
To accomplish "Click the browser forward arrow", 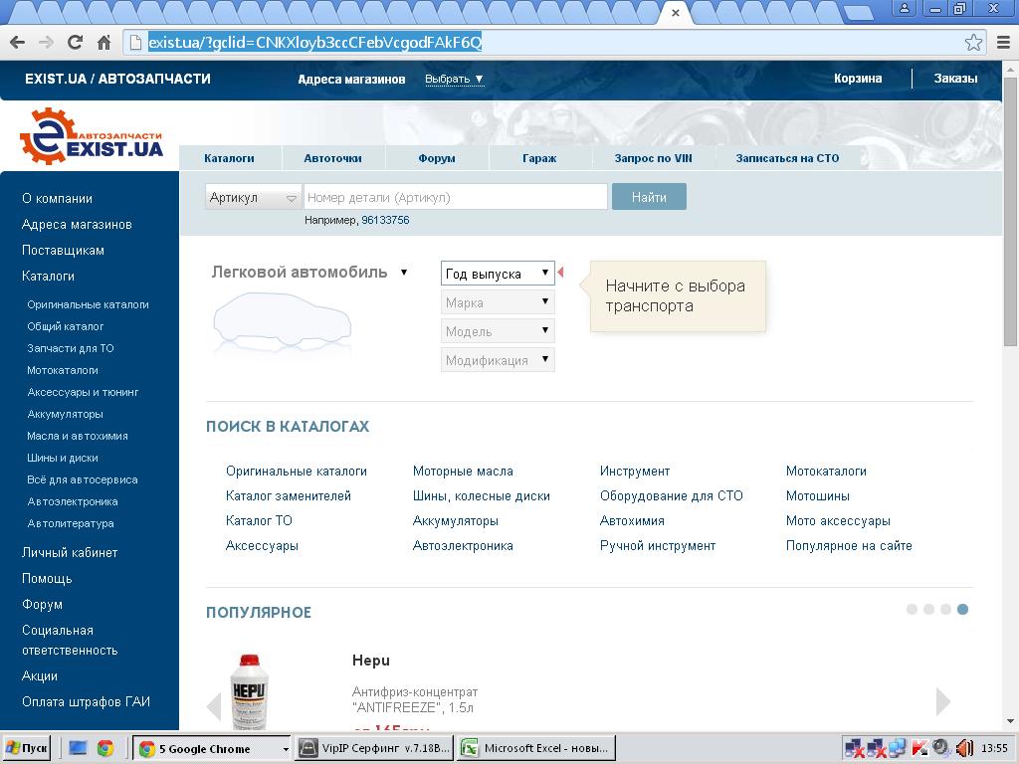I will coord(46,43).
